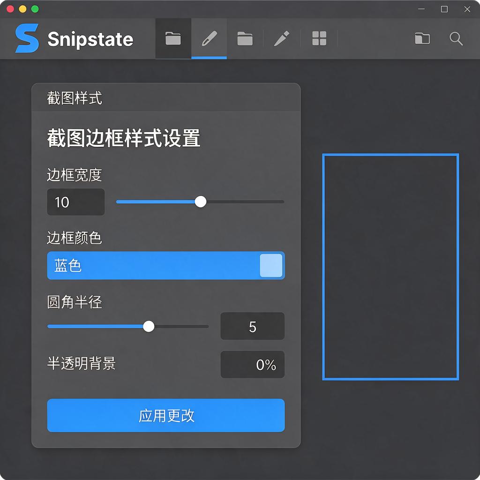Click the 圆角半径 label
Image resolution: width=480 pixels, height=480 pixels.
coord(75,302)
